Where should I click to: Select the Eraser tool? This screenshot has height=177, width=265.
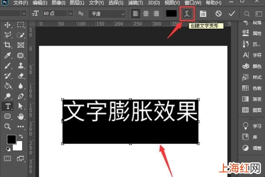(21, 76)
